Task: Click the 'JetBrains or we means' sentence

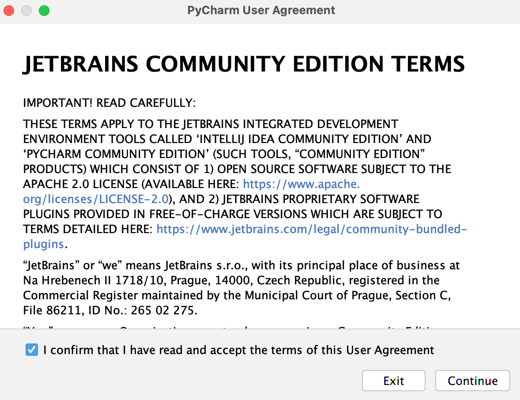Action: coord(241,265)
